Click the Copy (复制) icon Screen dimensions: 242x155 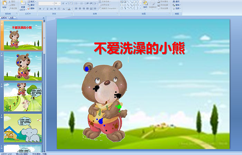click(x=10, y=5)
